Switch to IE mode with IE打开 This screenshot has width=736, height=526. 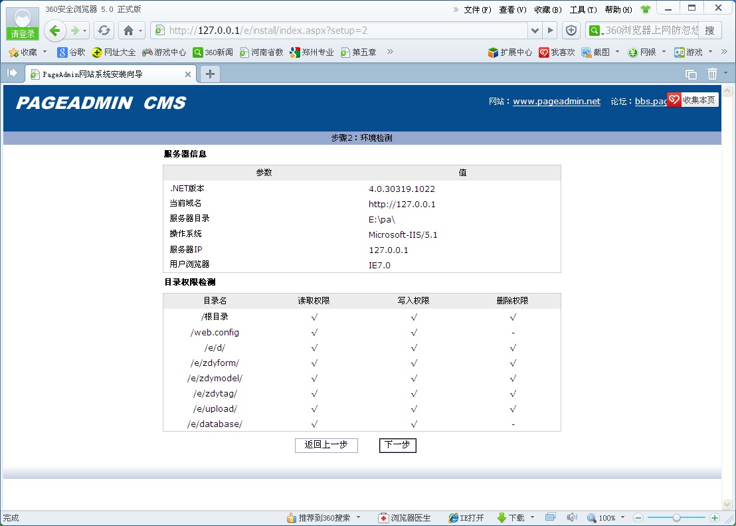coord(466,517)
